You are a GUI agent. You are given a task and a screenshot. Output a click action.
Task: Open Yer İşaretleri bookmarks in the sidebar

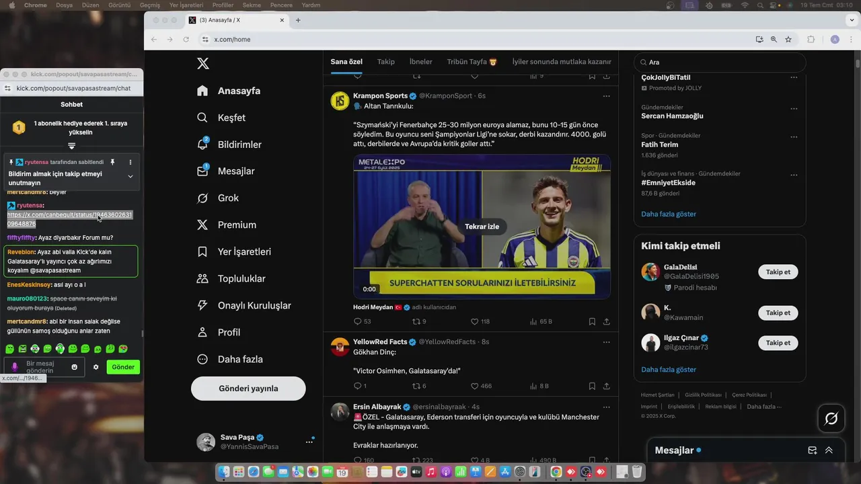234,252
